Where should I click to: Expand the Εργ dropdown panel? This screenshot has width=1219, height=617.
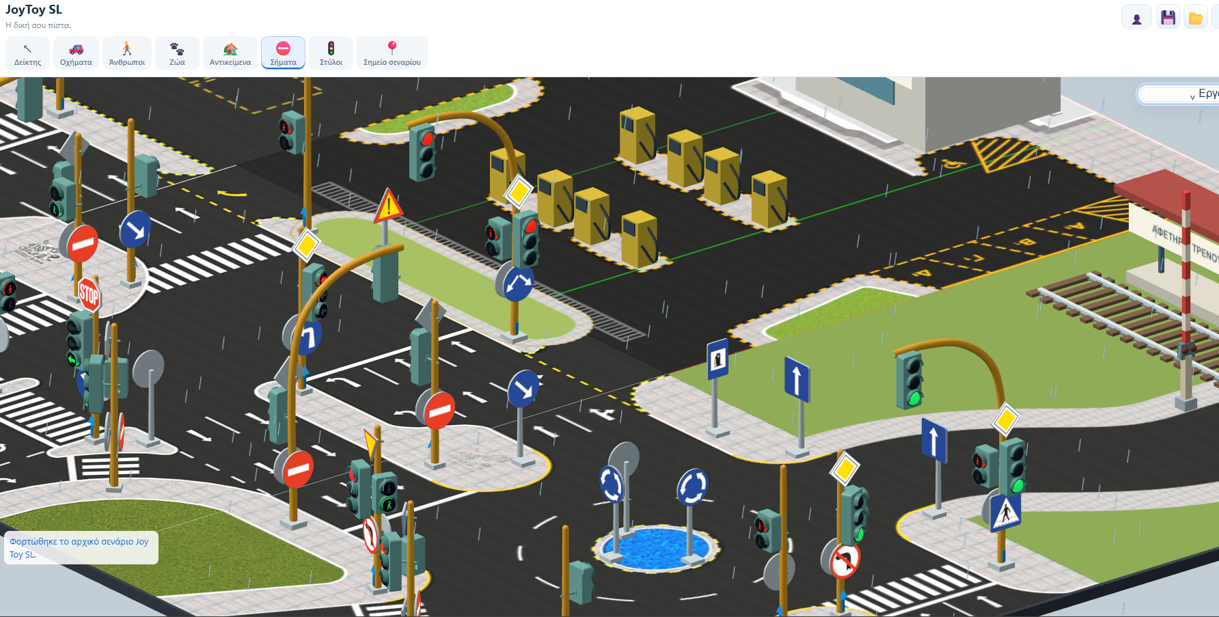point(1178,94)
